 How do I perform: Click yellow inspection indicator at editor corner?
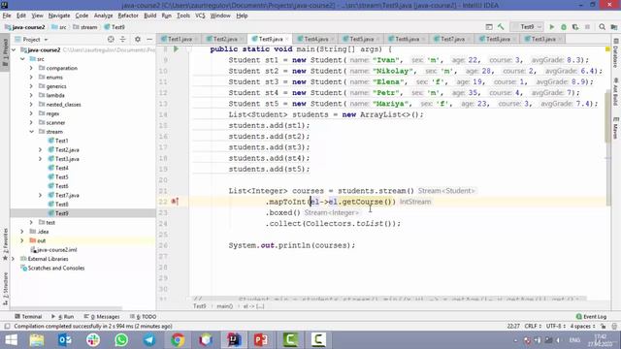(607, 49)
